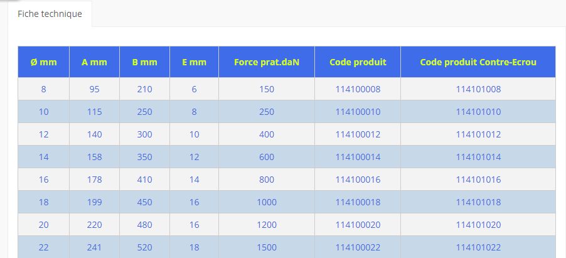Image resolution: width=566 pixels, height=258 pixels.
Task: Select product code 114100020
Action: pos(358,225)
